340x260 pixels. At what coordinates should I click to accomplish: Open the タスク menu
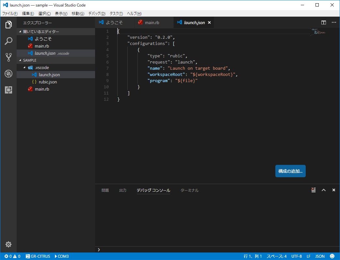point(116,13)
